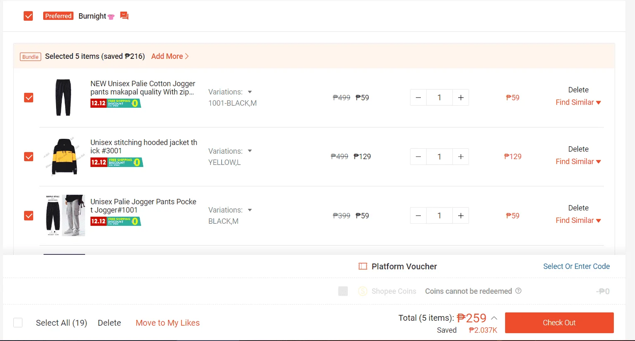The width and height of the screenshot is (635, 341).
Task: Delete the Pocket Jogger#1001 item
Action: click(578, 208)
